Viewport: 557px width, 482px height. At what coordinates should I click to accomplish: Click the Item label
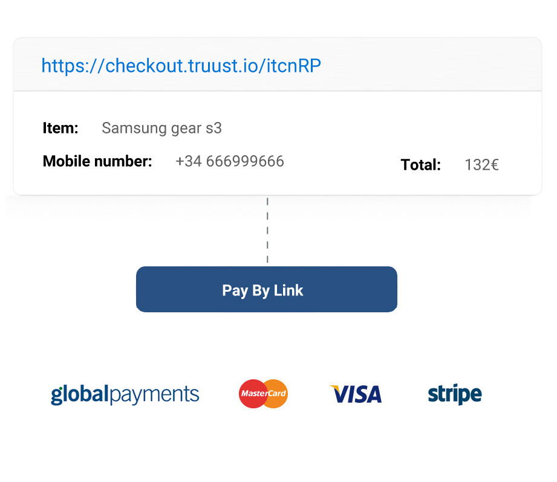60,128
